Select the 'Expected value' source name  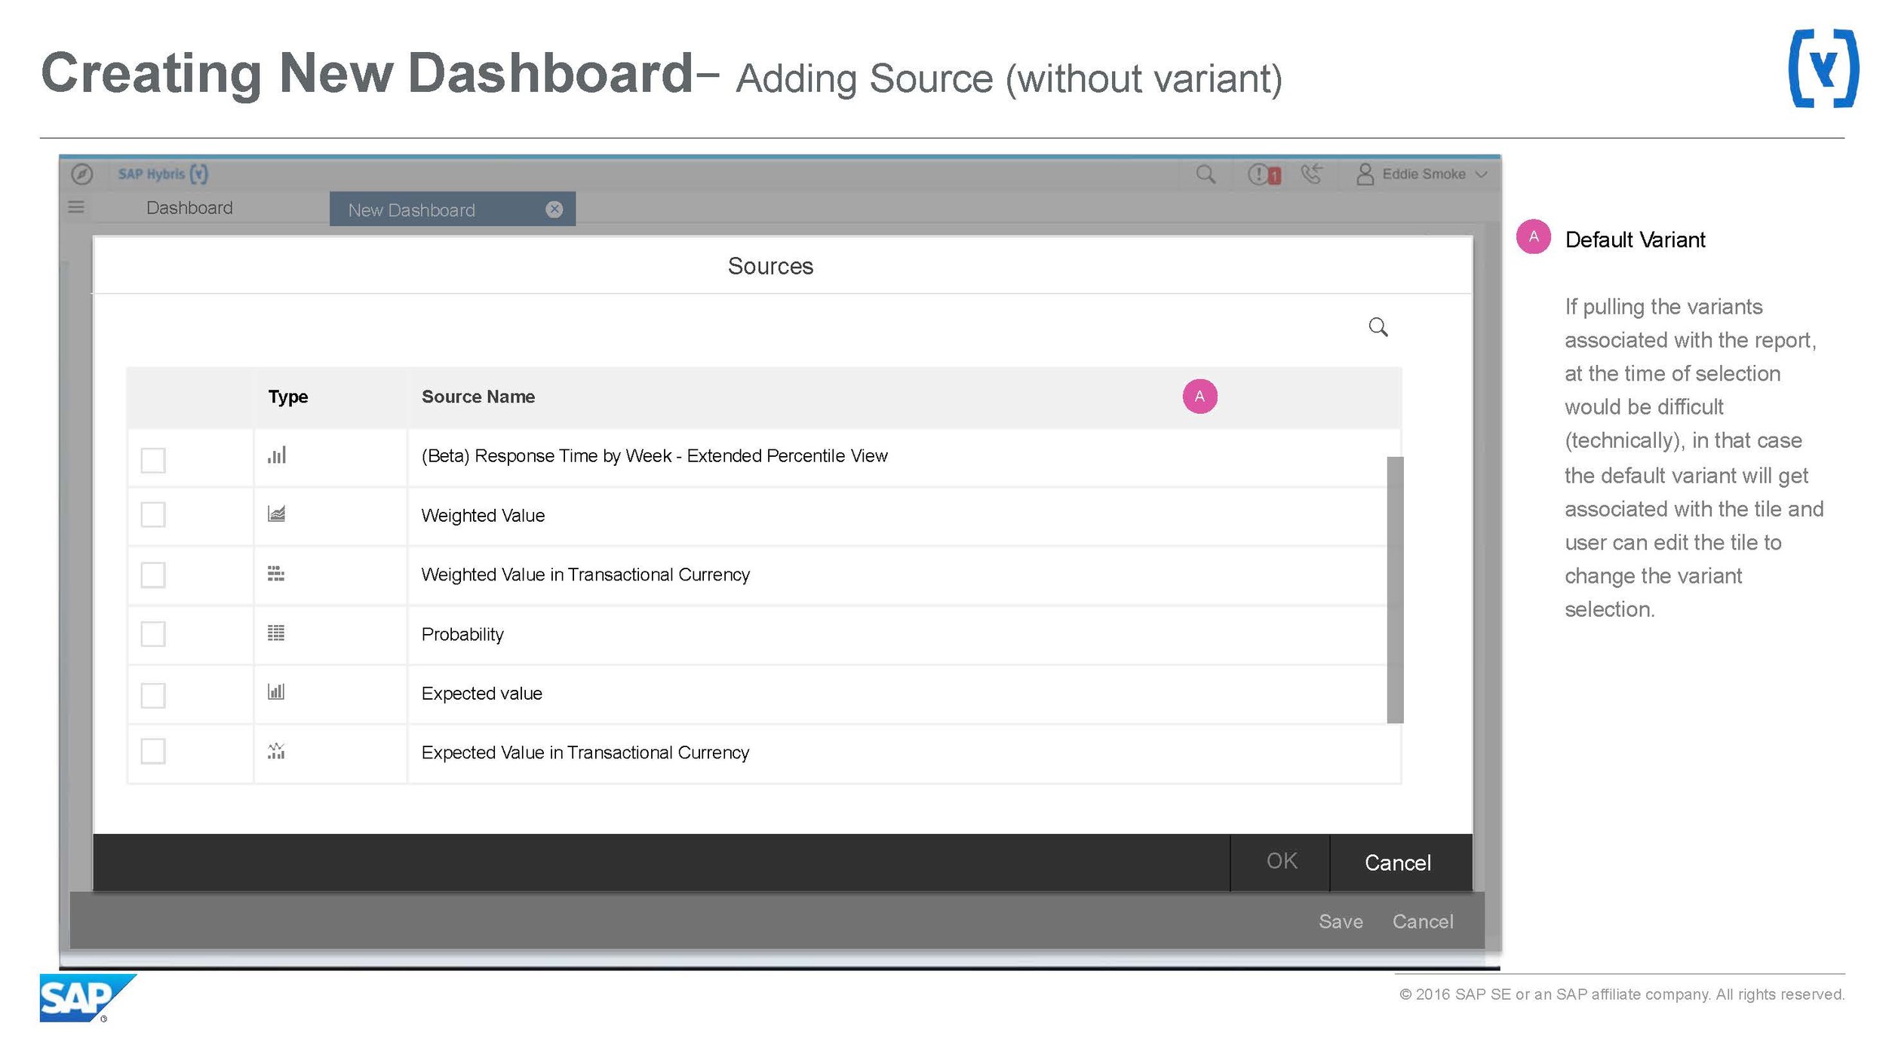[x=481, y=694]
